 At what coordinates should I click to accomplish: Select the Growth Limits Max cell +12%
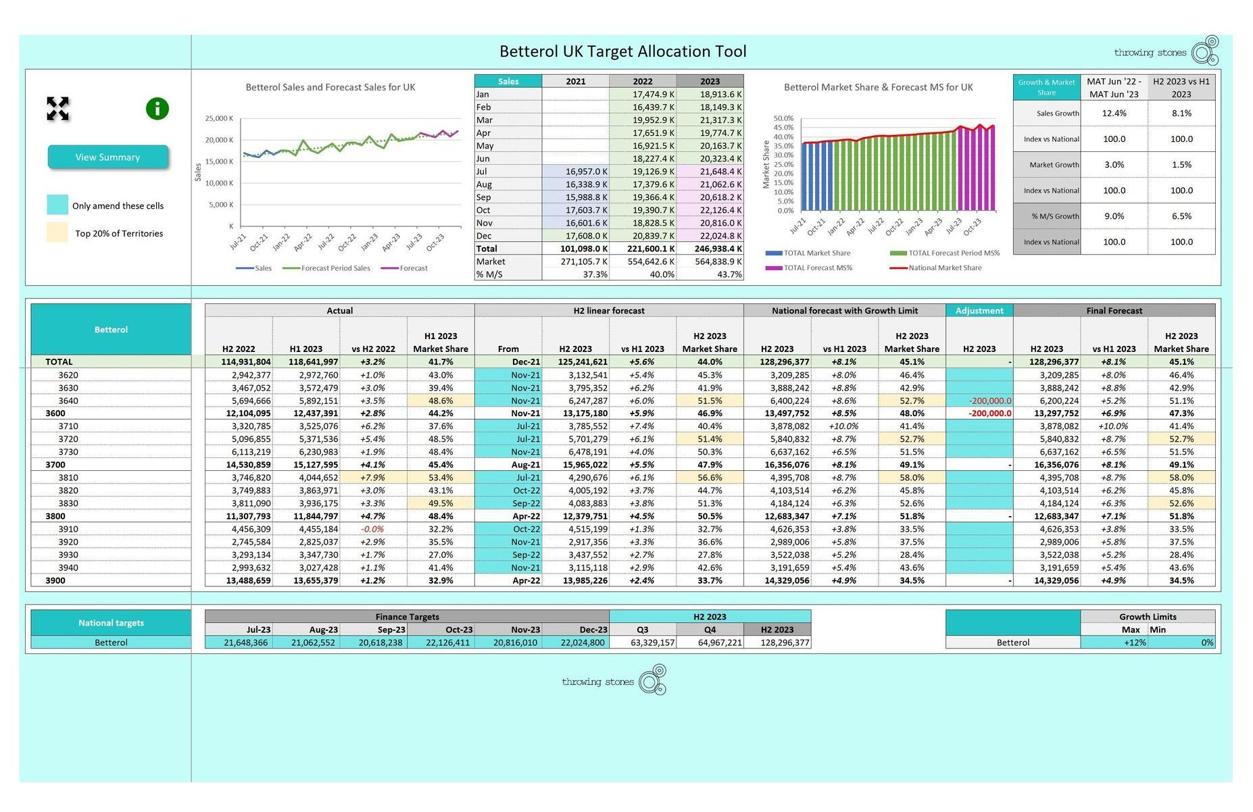coord(1114,642)
